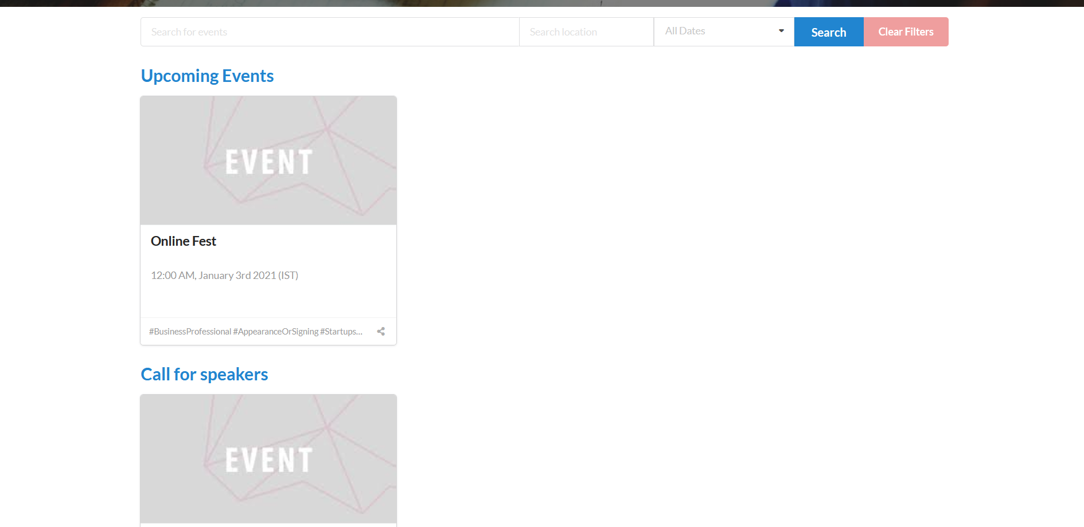Click the #AppearanceOrSigning hashtag text
This screenshot has height=527, width=1084.
[276, 332]
